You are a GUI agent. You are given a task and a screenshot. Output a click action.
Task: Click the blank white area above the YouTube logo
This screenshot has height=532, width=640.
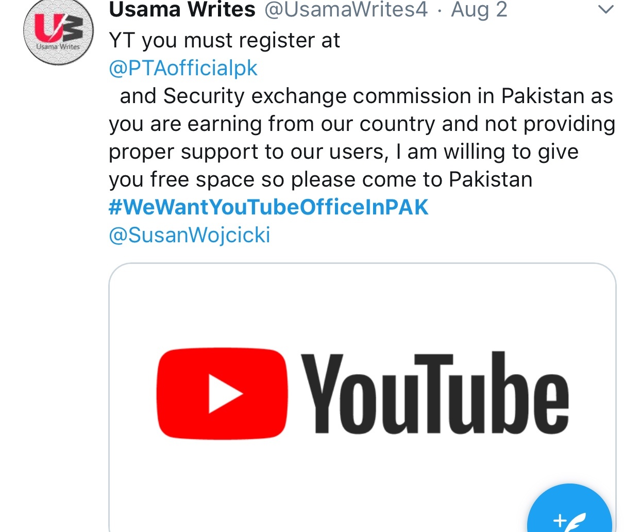coord(362,307)
